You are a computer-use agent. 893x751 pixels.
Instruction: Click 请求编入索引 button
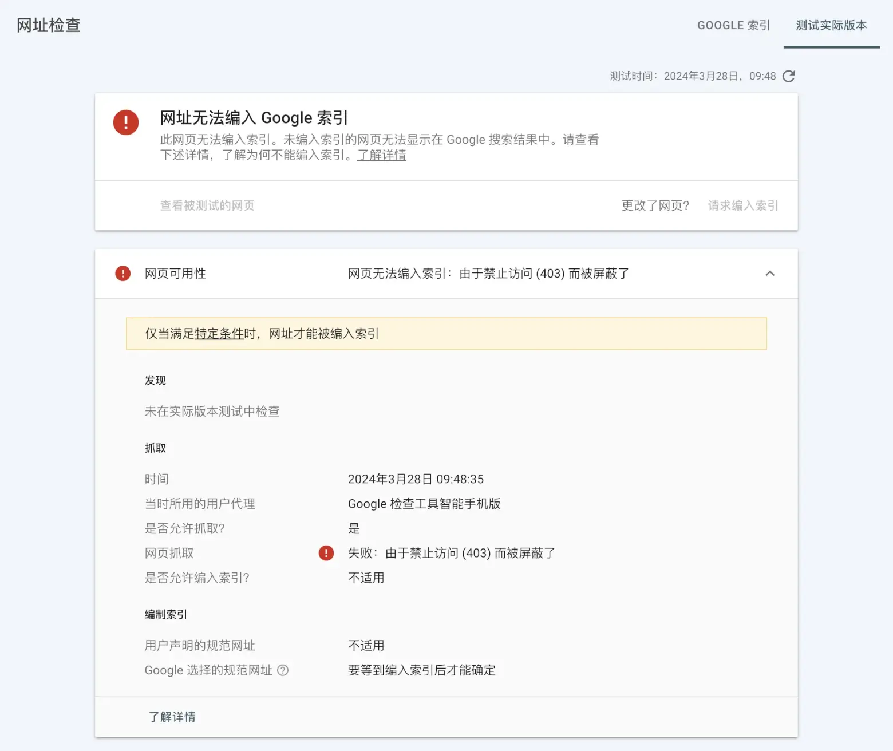743,205
